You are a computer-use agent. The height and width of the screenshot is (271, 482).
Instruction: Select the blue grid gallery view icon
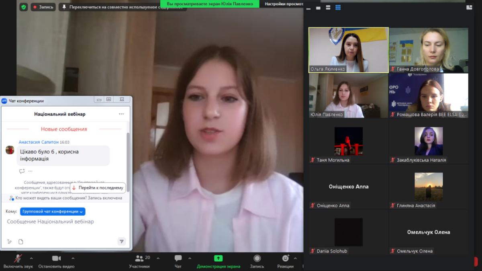(338, 8)
